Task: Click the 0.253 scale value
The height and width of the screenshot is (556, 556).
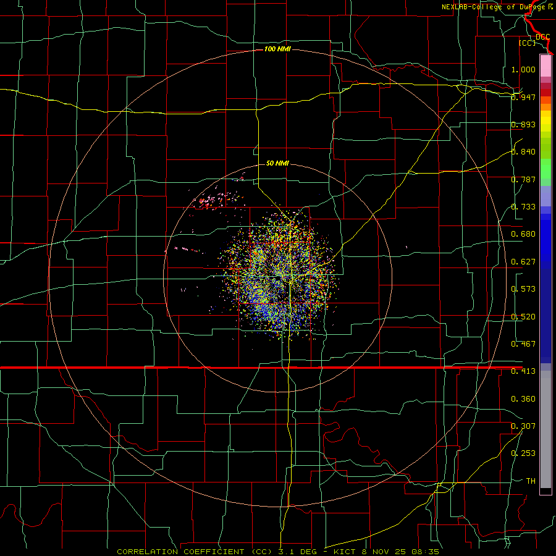Action: click(523, 453)
